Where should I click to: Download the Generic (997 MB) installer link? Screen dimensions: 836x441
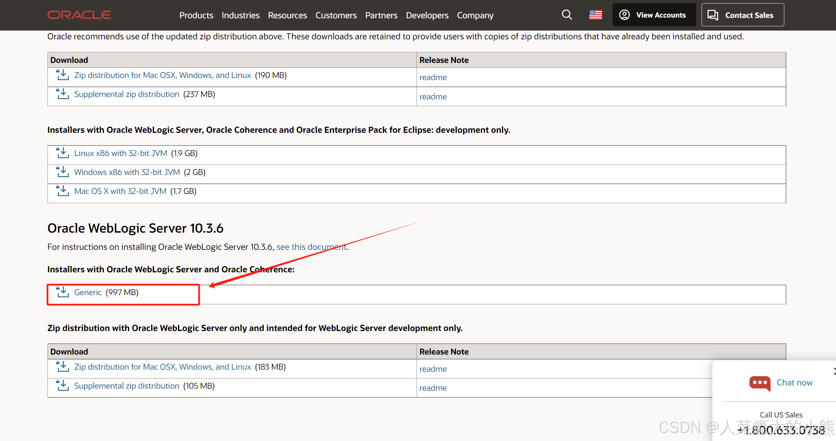pyautogui.click(x=88, y=292)
